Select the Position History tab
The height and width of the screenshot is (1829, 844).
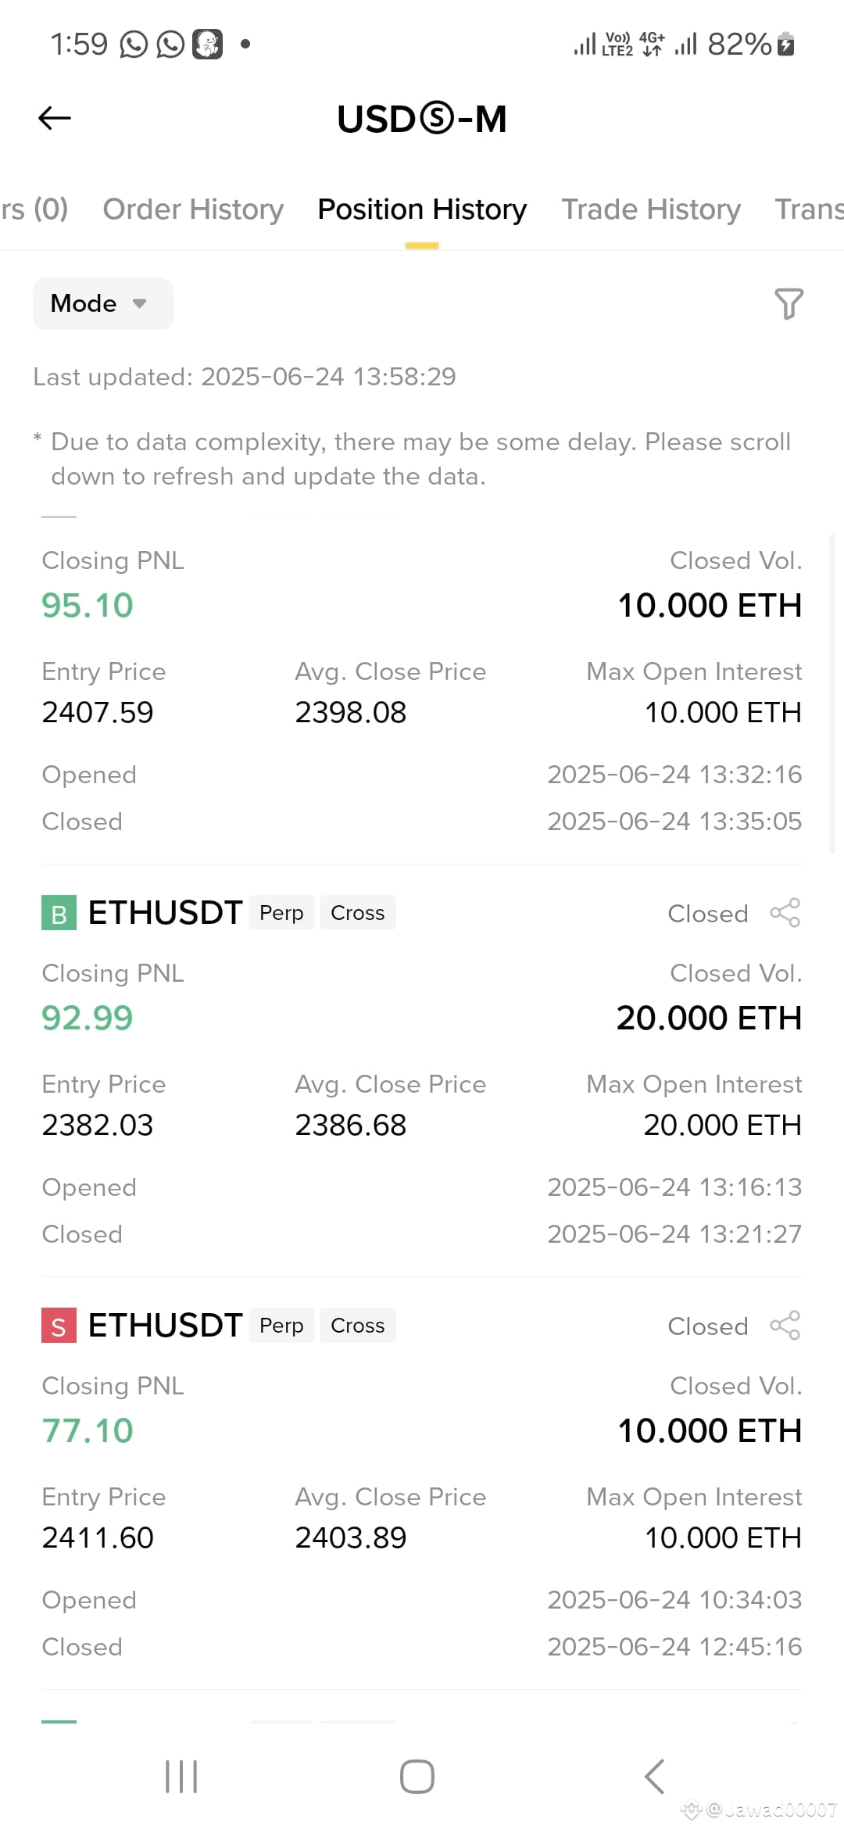tap(422, 209)
